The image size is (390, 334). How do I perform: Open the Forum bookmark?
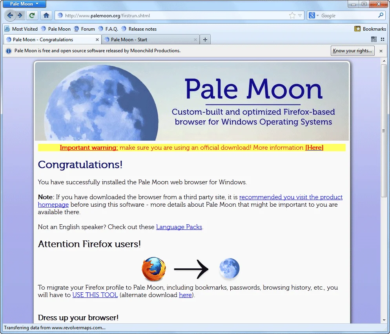(85, 29)
